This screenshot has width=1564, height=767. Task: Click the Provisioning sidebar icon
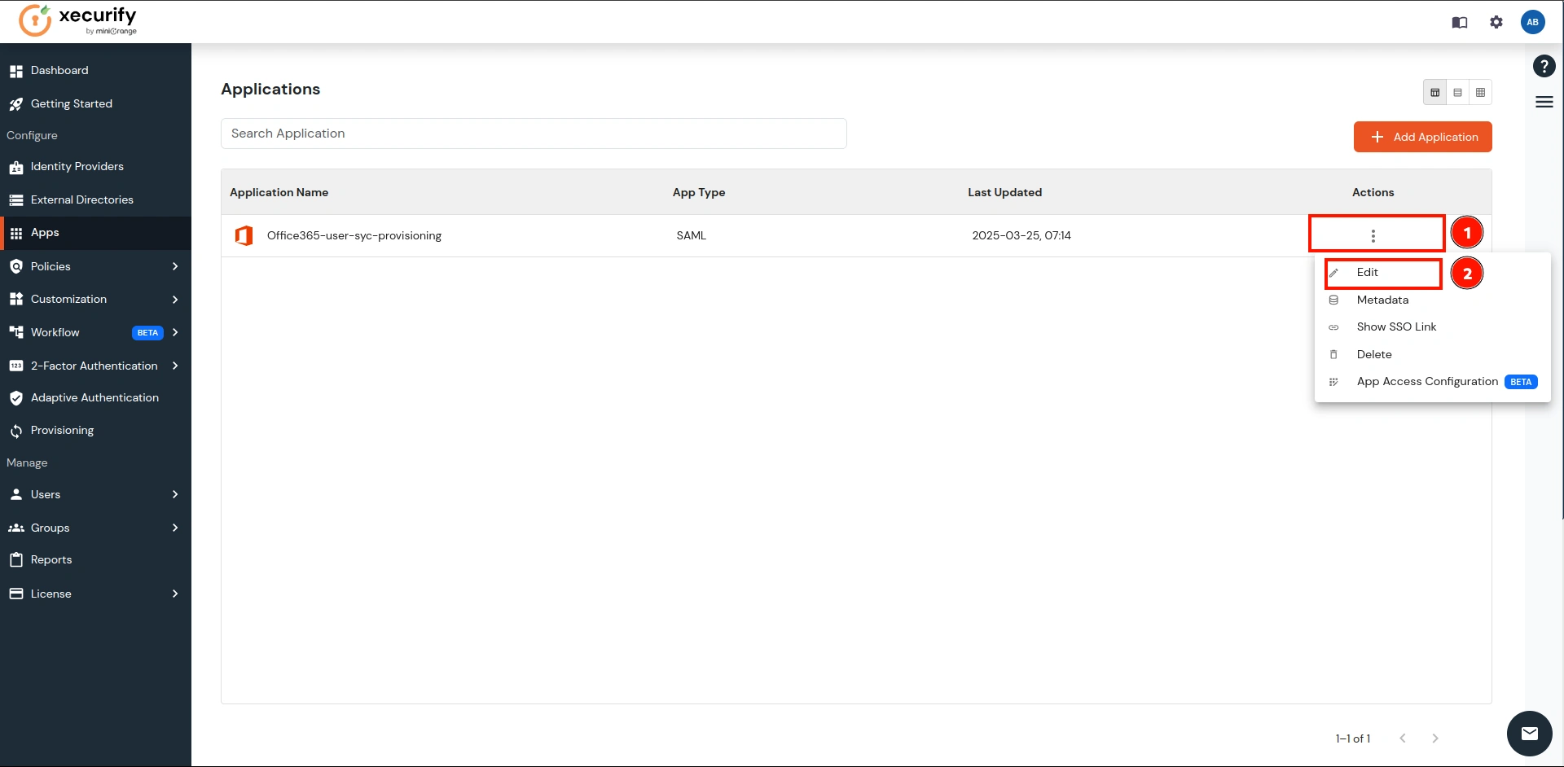15,430
